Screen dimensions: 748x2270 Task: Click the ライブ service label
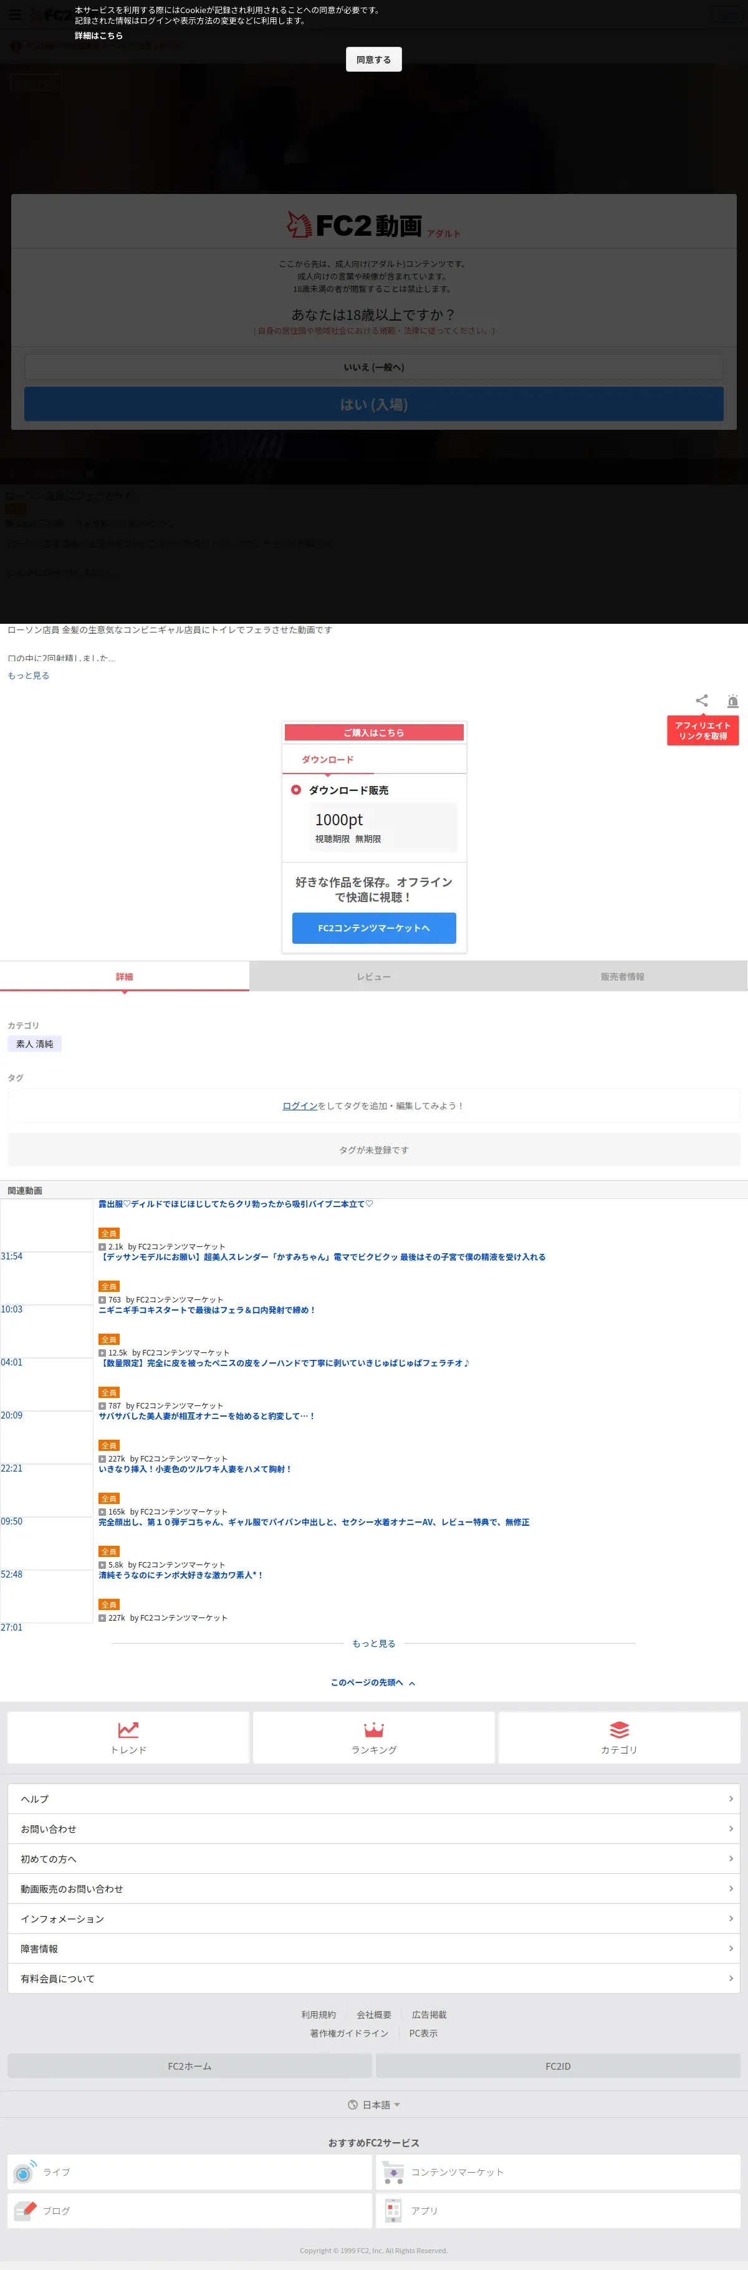[56, 2173]
